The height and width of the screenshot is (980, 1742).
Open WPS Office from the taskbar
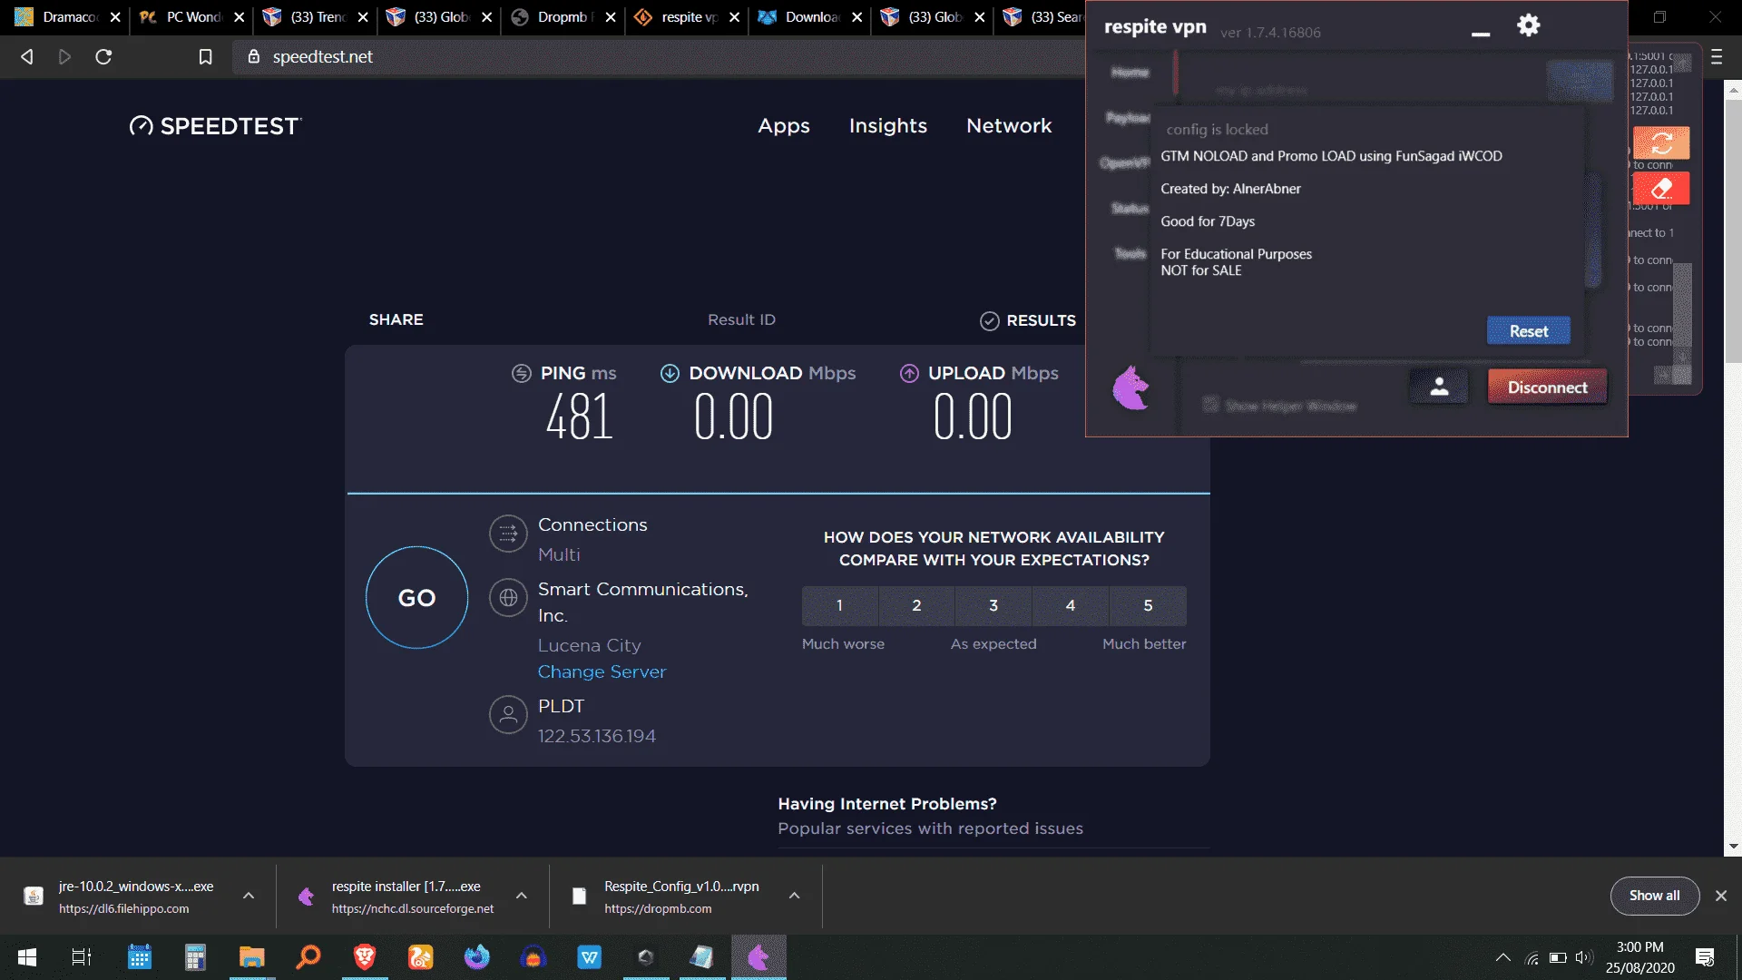point(590,956)
